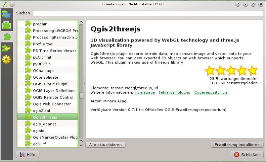This screenshot has height=162, width=266.
Task: Rate plugin with first star
Action: 210,71
